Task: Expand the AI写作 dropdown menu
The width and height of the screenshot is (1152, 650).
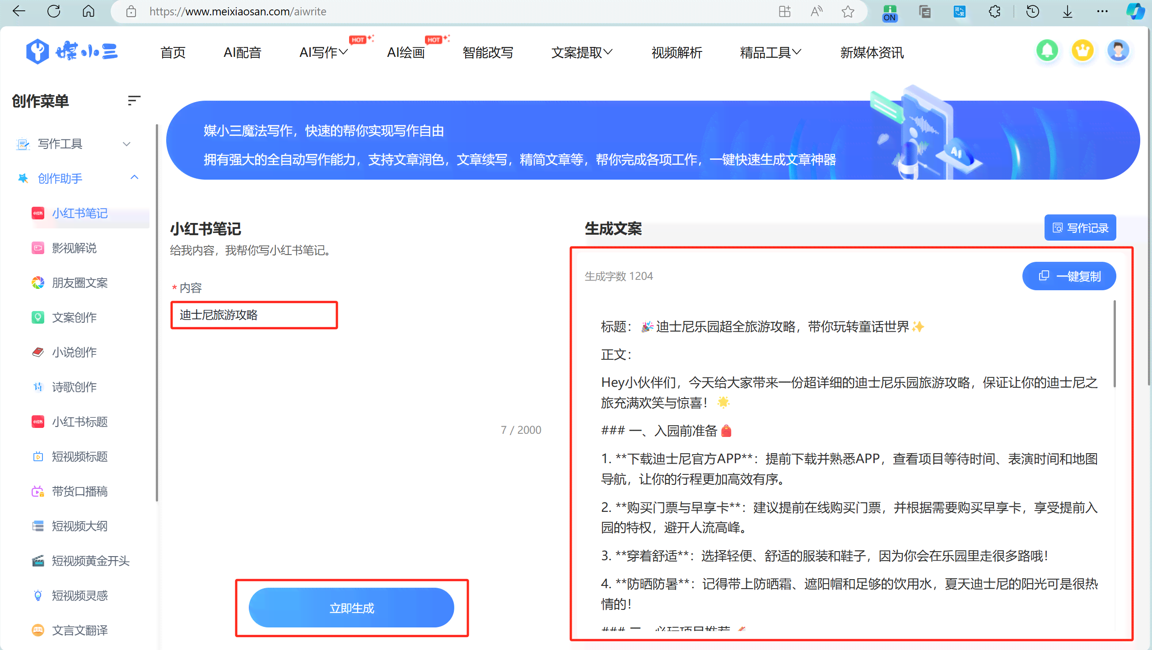Action: 324,52
